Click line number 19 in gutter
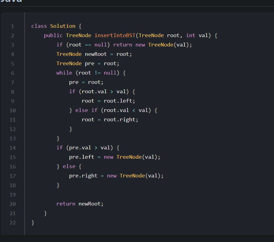 pos(13,195)
